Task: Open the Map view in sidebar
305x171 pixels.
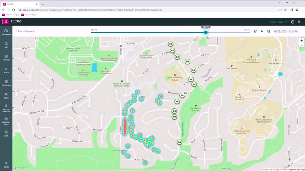Action: [x=6, y=45]
